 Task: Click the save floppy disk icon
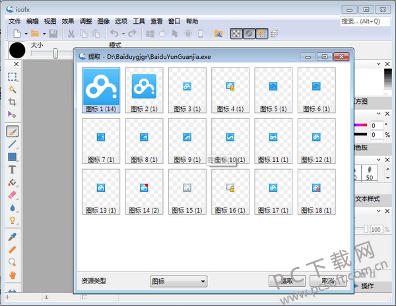click(x=53, y=34)
